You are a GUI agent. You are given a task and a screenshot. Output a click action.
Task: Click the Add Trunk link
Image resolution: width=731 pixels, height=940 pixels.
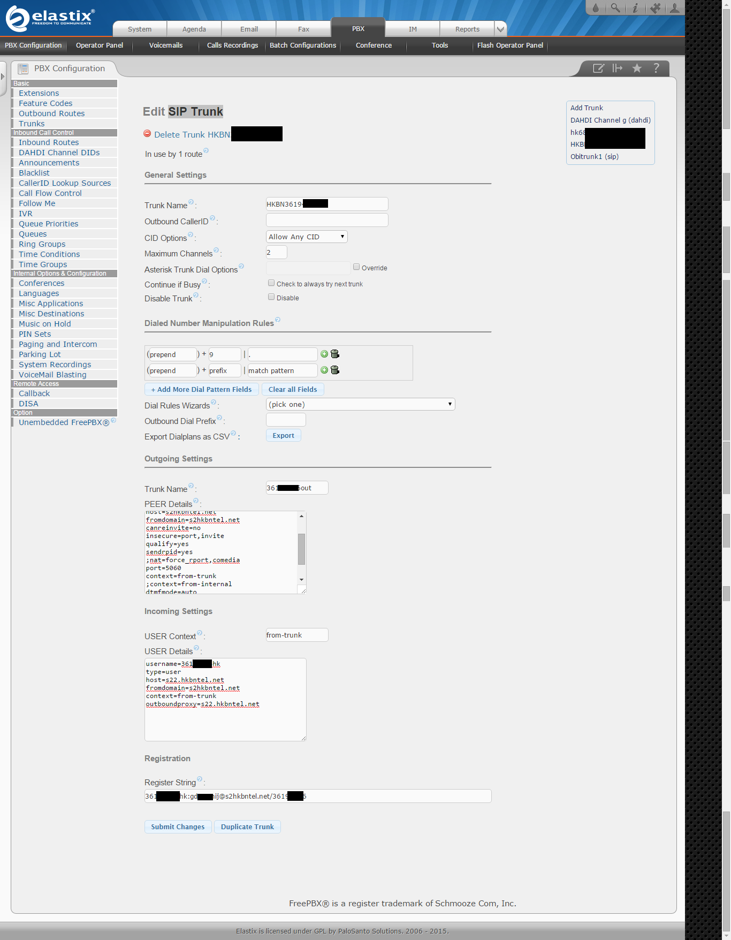coord(587,108)
